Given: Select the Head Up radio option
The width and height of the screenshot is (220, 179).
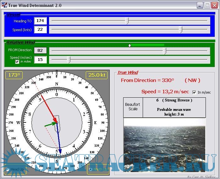Looking at the screenshot, I should pyautogui.click(x=7, y=170).
